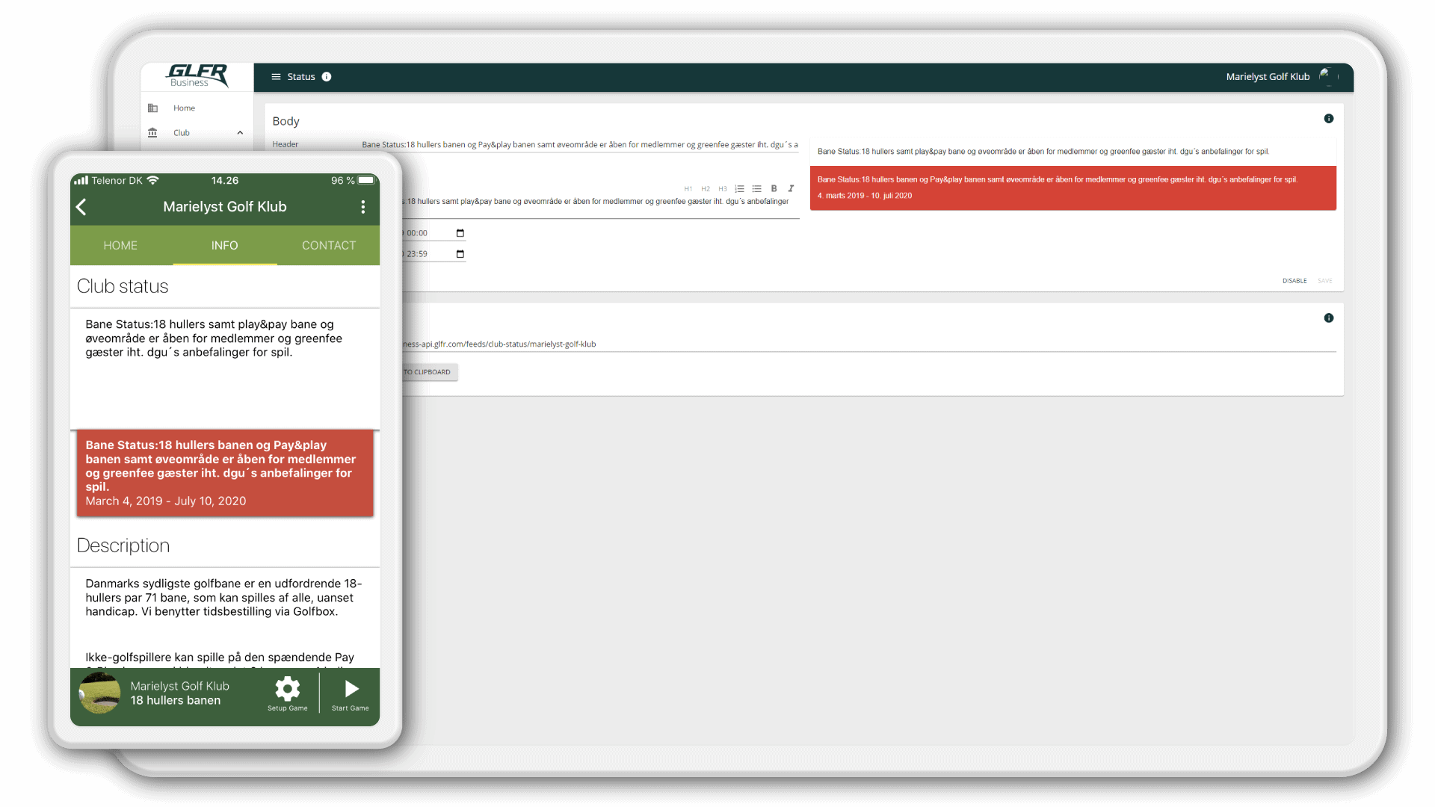Tap '18 hullers banen' text in phone footer
This screenshot has height=807, width=1435.
click(x=176, y=701)
